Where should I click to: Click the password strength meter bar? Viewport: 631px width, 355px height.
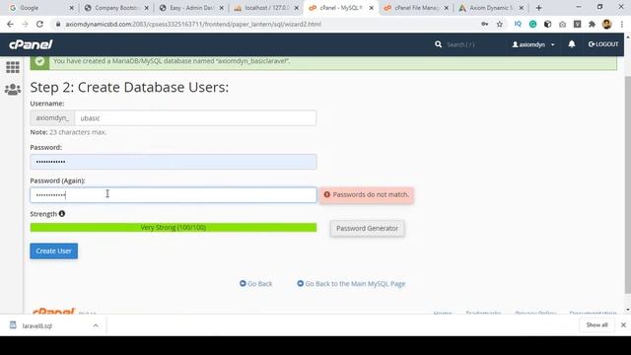(x=174, y=228)
